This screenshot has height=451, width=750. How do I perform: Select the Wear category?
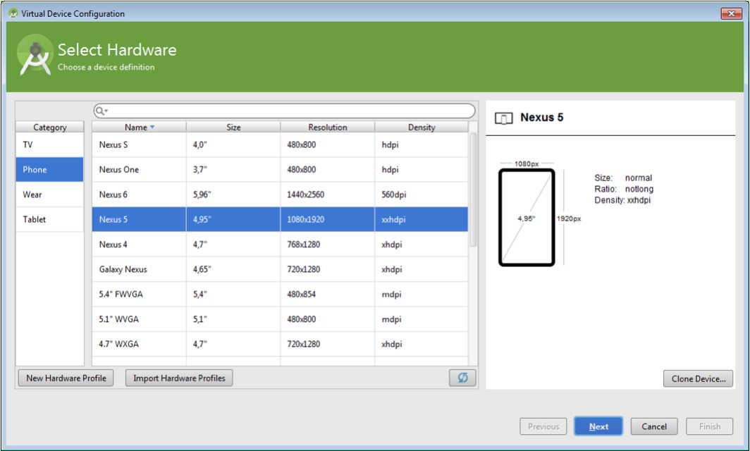(x=49, y=194)
